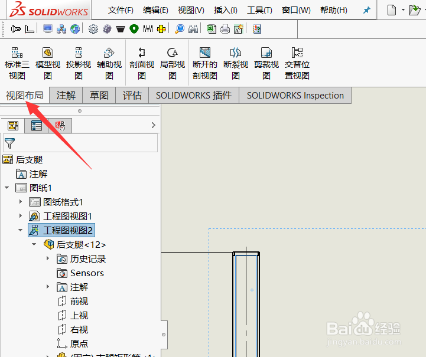Image resolution: width=426 pixels, height=357 pixels.
Task: Switch to PropertyManager panel tab
Action: (37, 126)
